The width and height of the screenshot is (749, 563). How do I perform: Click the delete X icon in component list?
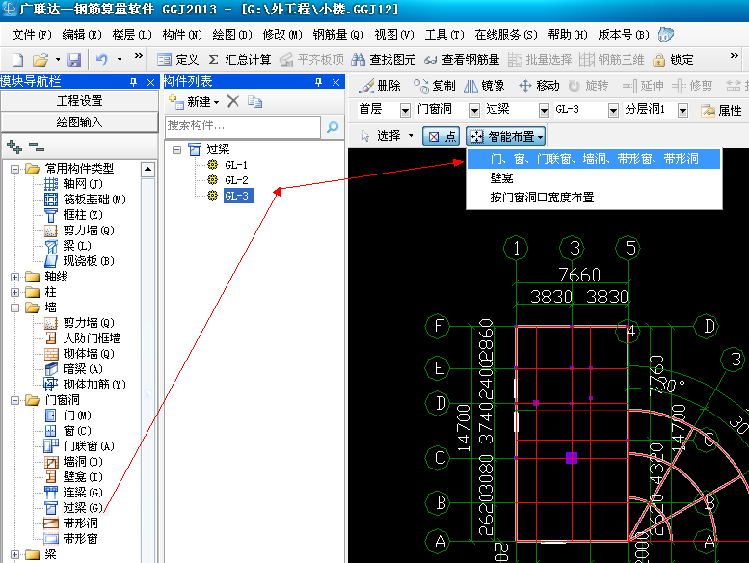(232, 102)
